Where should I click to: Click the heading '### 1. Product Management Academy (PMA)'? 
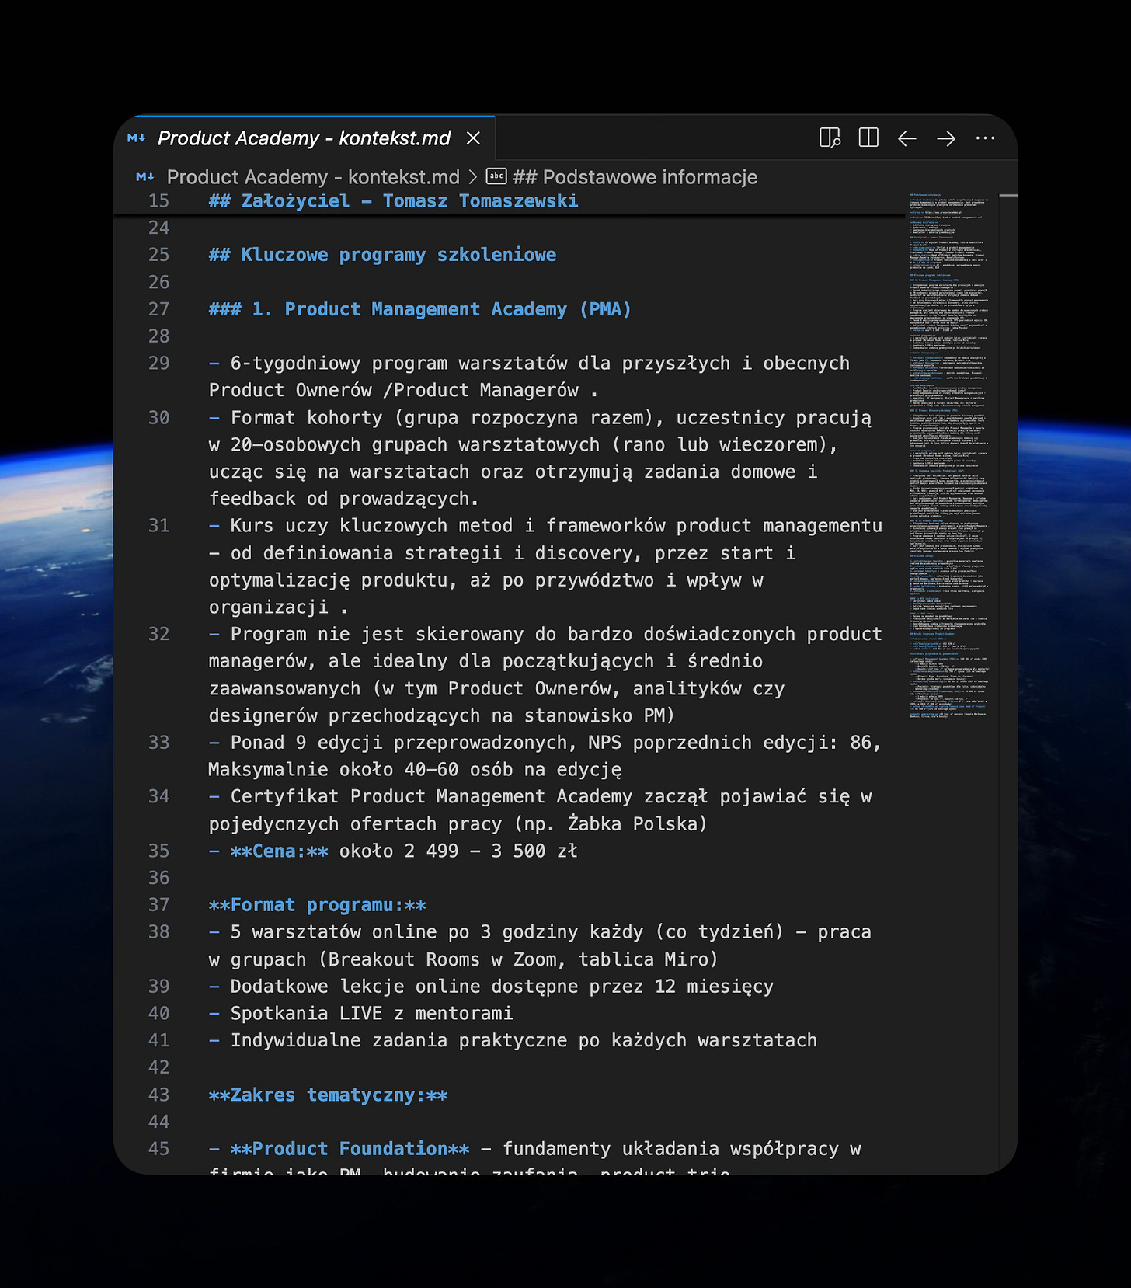[x=420, y=309]
